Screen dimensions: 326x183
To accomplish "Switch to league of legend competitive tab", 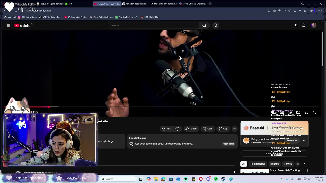I will 50,4.
